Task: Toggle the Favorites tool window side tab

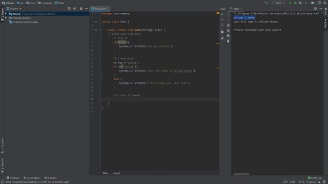Action: (x=2, y=165)
